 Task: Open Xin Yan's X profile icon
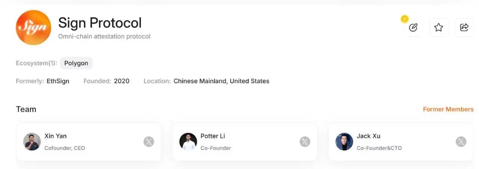[149, 142]
